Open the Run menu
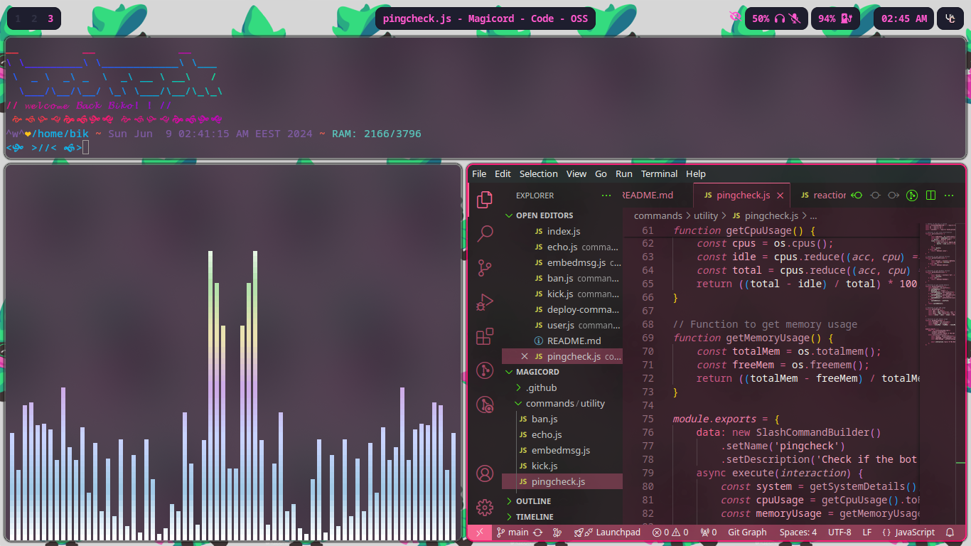This screenshot has height=546, width=971. (624, 173)
